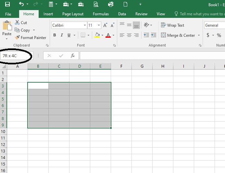Screen dimensions: 225x173
Task: Apply the red Font Color
Action: 108,35
